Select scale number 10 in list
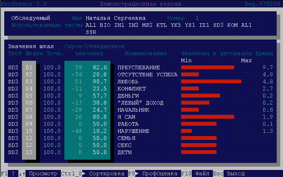Image resolution: width=283 pixels, height=177 pixels. 29,131
